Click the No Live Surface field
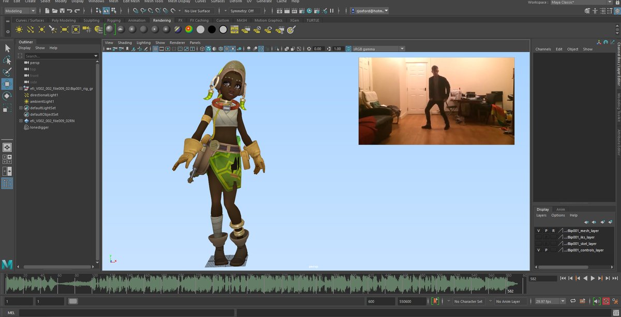The width and height of the screenshot is (621, 317). click(x=198, y=11)
